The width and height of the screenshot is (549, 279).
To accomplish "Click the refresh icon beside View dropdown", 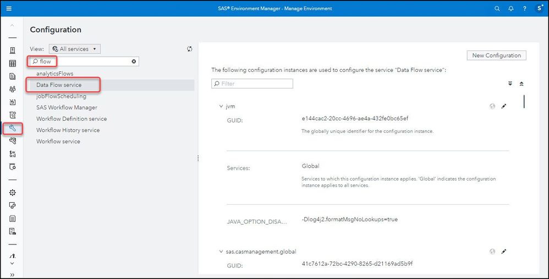I will (190, 49).
